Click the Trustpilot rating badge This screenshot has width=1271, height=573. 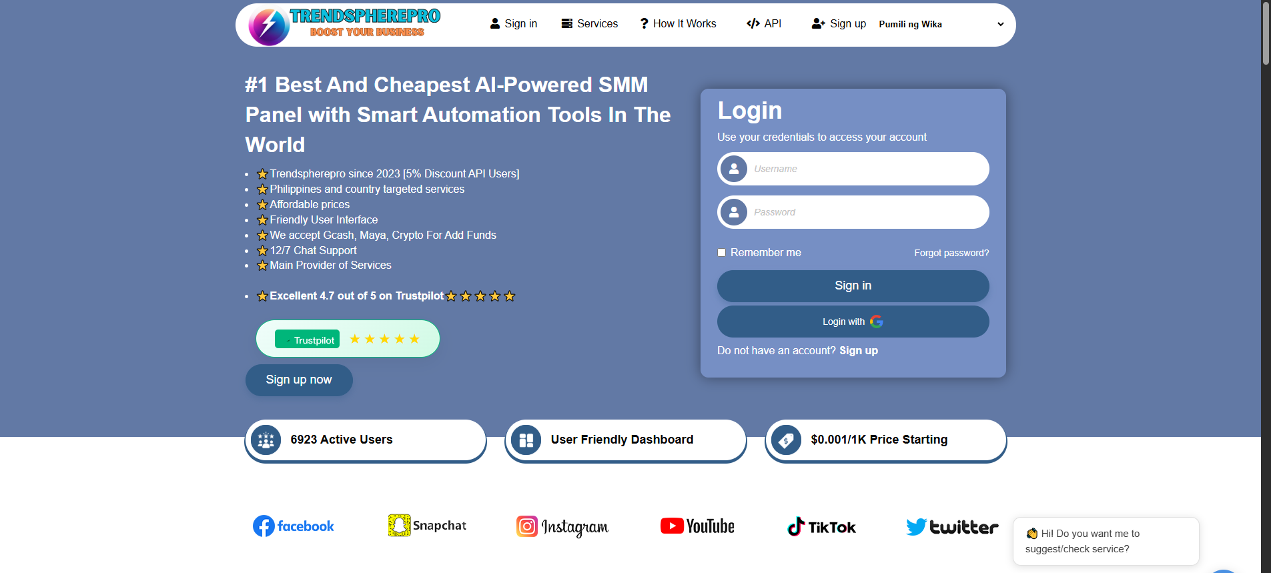point(348,339)
